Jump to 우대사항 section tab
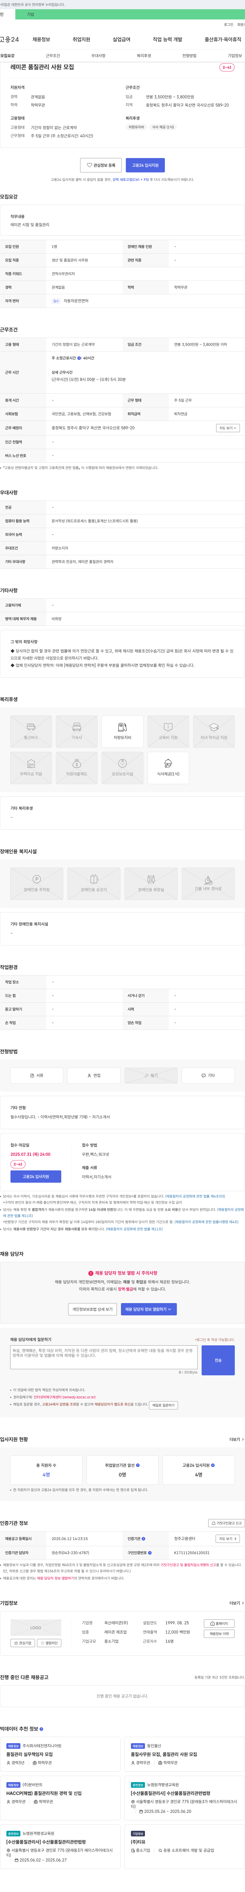Screen dimensions: 245x1892 98,56
